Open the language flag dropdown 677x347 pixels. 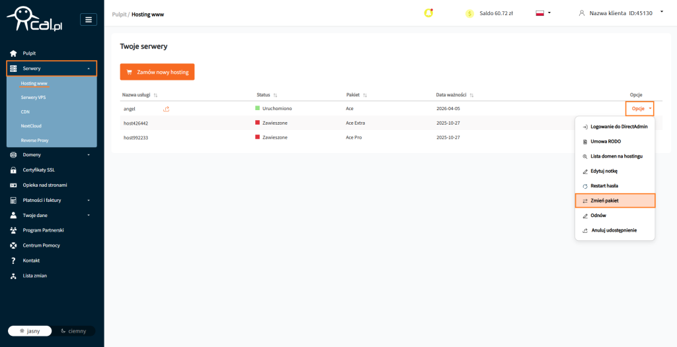pos(543,13)
